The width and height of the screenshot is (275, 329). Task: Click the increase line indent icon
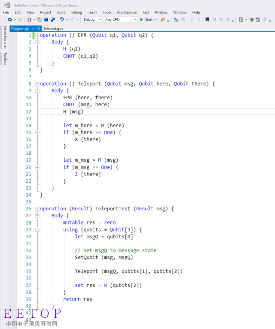[198, 19]
